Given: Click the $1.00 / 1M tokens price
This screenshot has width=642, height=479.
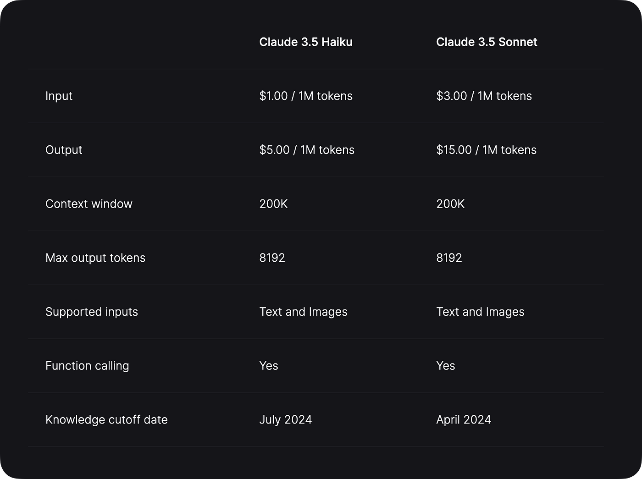Looking at the screenshot, I should click(306, 96).
